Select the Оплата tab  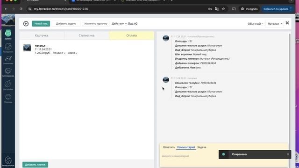point(132,35)
